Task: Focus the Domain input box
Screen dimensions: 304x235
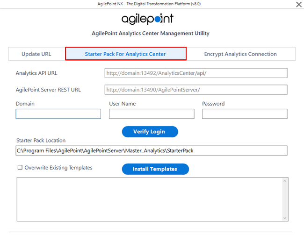Action: 58,114
